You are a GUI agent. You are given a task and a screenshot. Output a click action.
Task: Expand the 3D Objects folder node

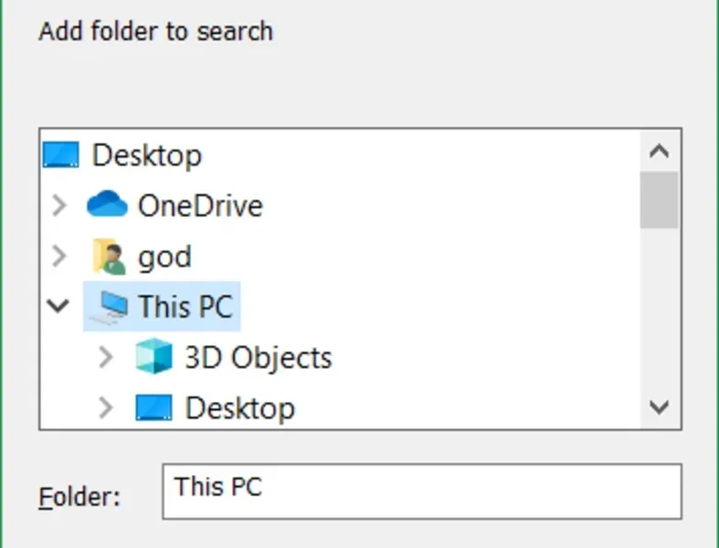point(106,357)
